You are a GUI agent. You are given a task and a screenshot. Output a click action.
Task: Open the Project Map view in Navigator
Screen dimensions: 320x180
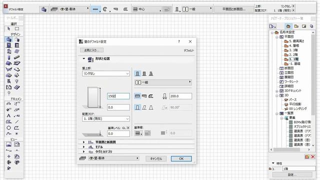pos(288,26)
